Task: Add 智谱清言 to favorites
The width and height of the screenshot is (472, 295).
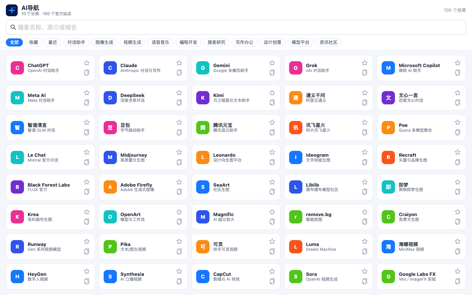Action: (x=87, y=122)
